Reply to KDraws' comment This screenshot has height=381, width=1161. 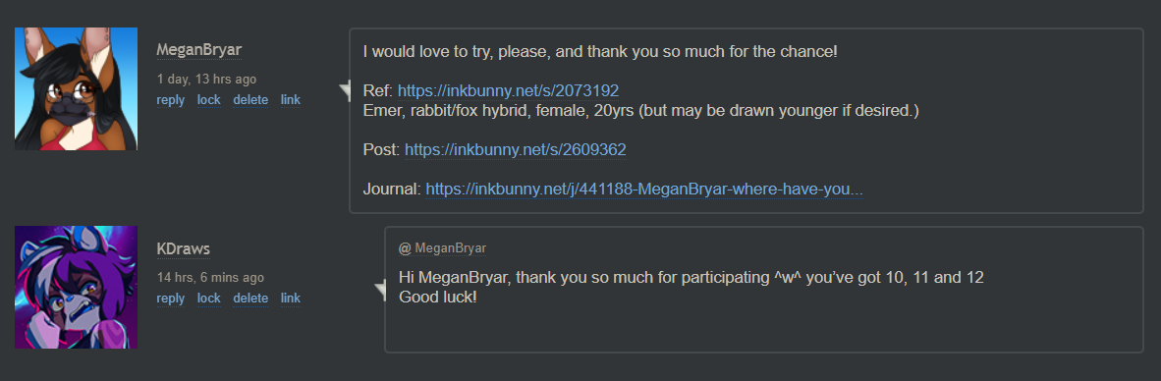coord(171,299)
